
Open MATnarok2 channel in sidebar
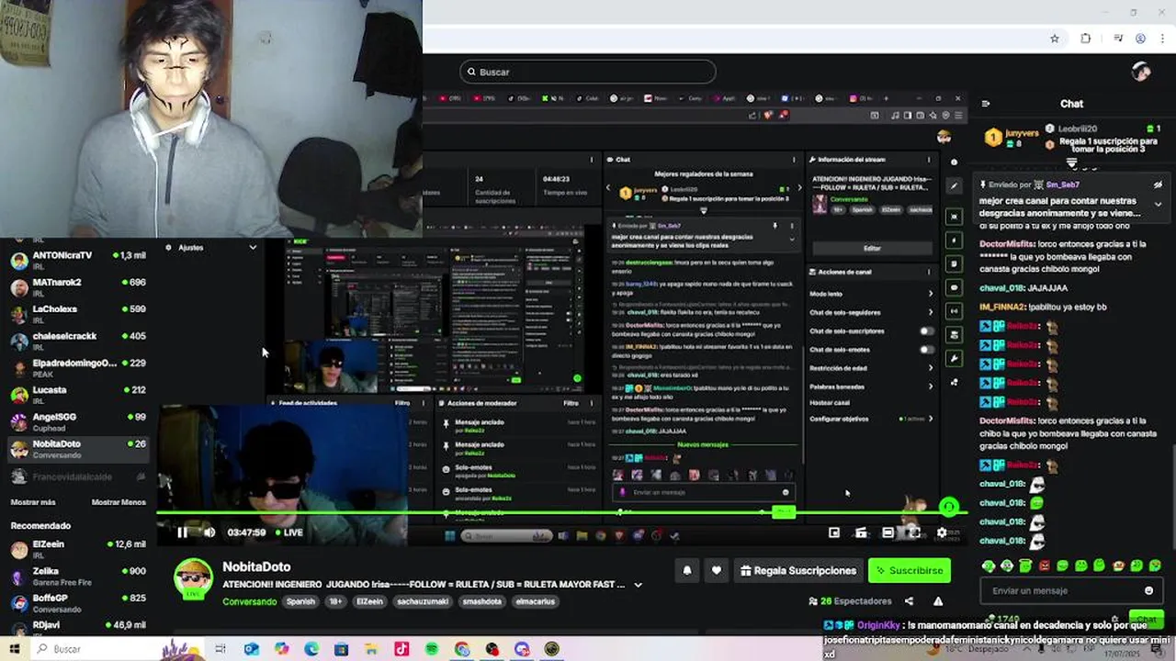78,286
